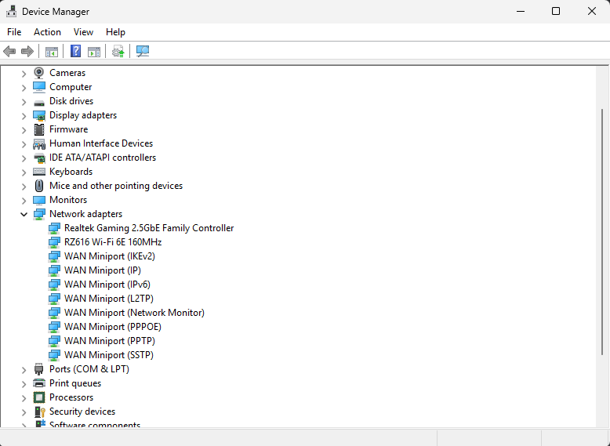Expand the Cameras category

tap(24, 73)
